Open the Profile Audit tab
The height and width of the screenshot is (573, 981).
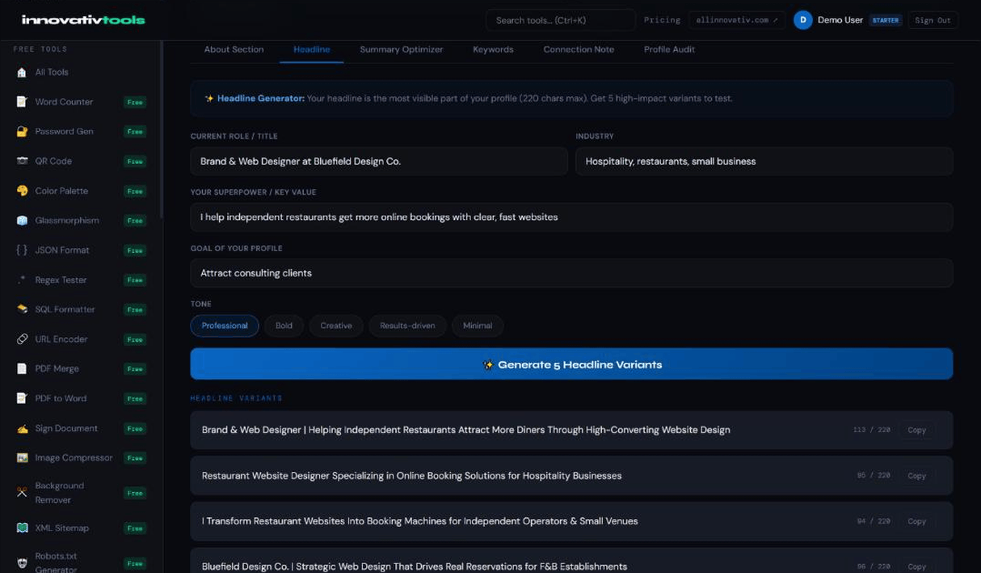pos(669,49)
